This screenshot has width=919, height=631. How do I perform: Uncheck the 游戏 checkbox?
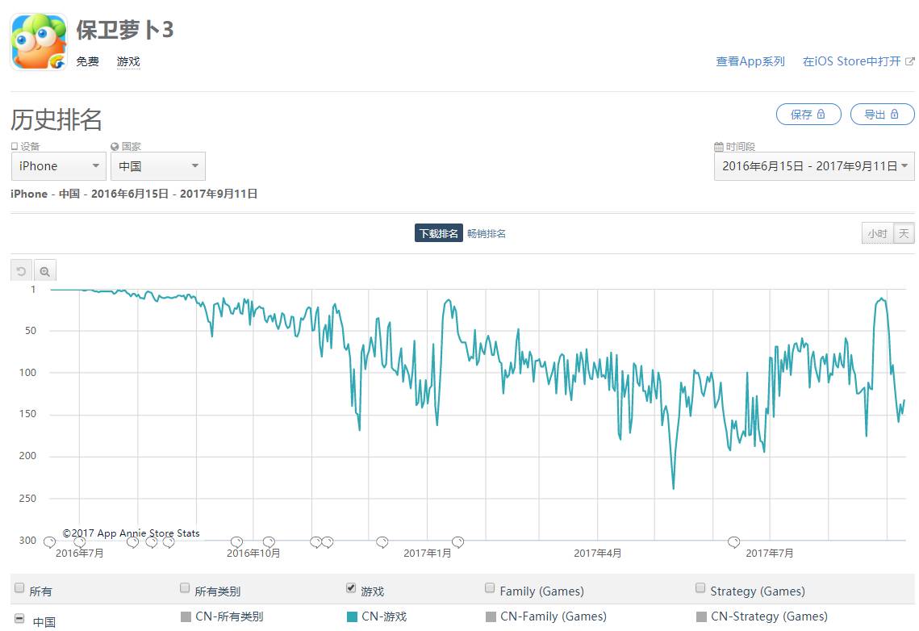coord(350,589)
